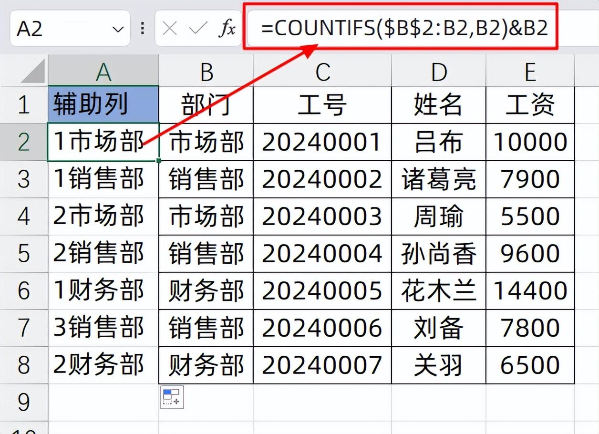This screenshot has width=599, height=434.
Task: Click the 工号 header cell
Action: coord(322,104)
